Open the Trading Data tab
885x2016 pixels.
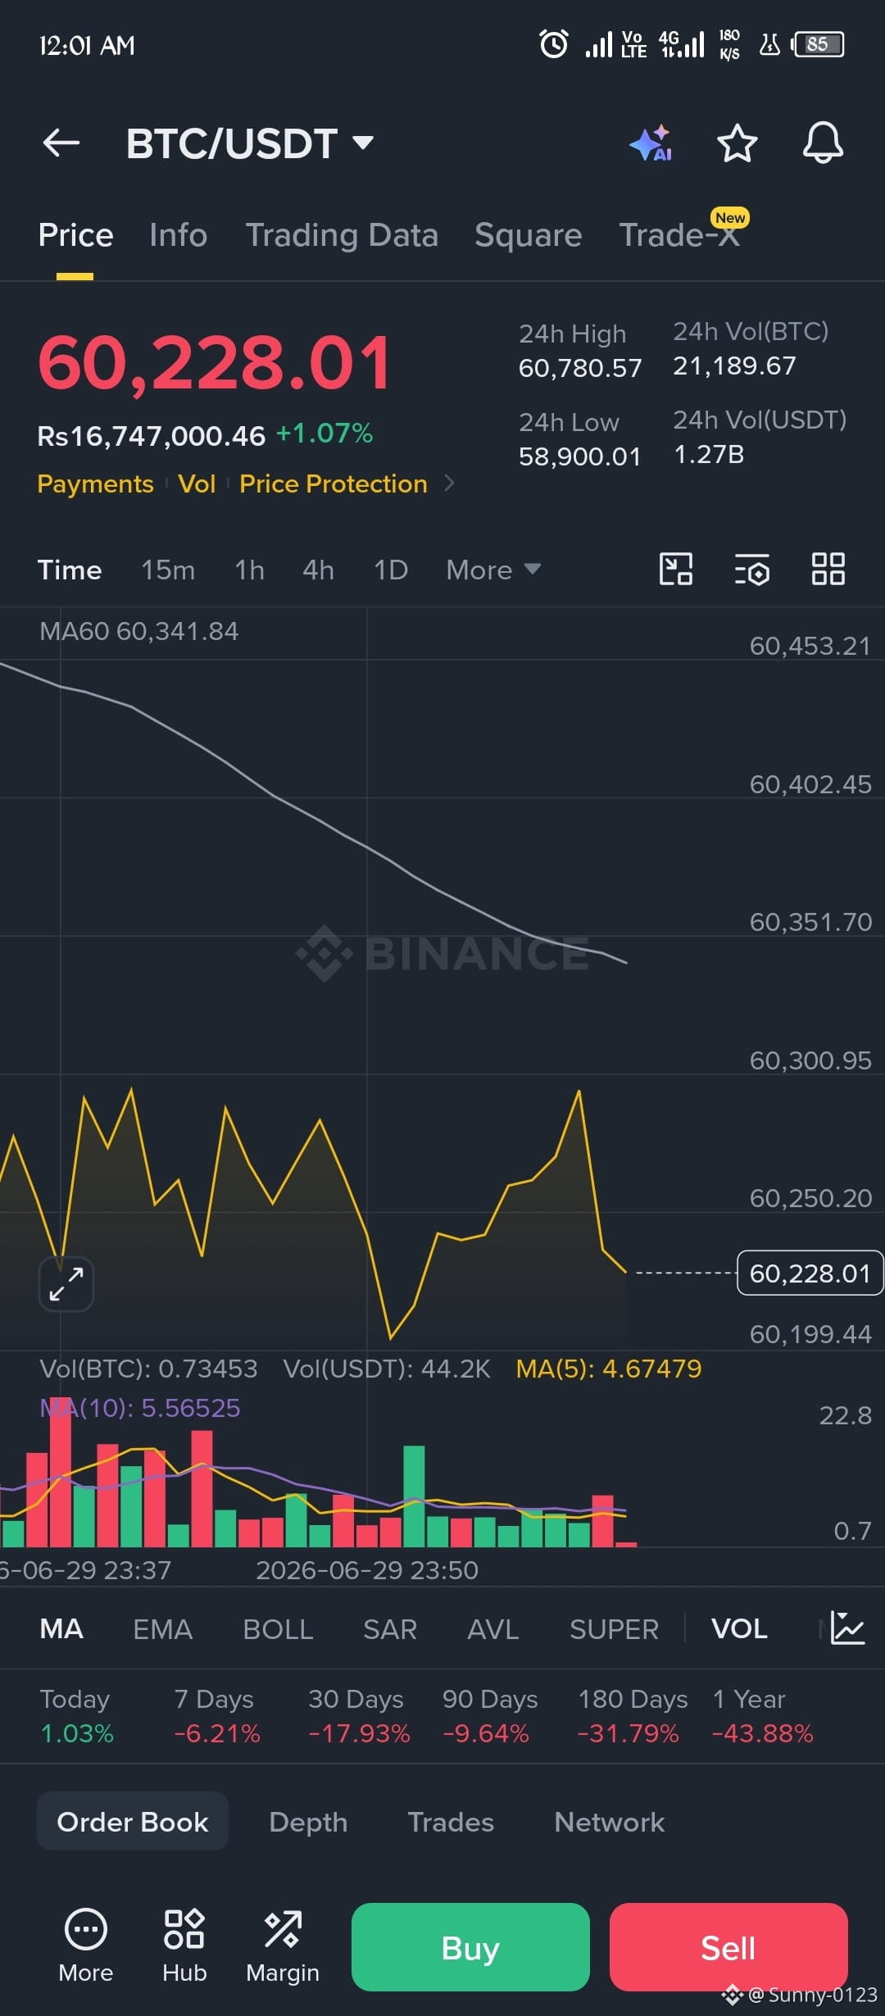coord(342,235)
